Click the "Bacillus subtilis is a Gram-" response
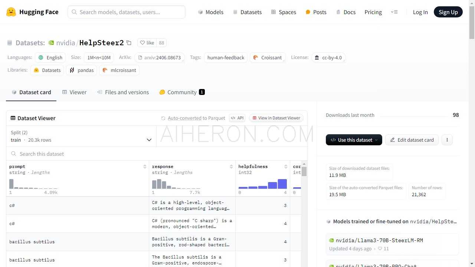The width and height of the screenshot is (475, 267). (x=192, y=242)
